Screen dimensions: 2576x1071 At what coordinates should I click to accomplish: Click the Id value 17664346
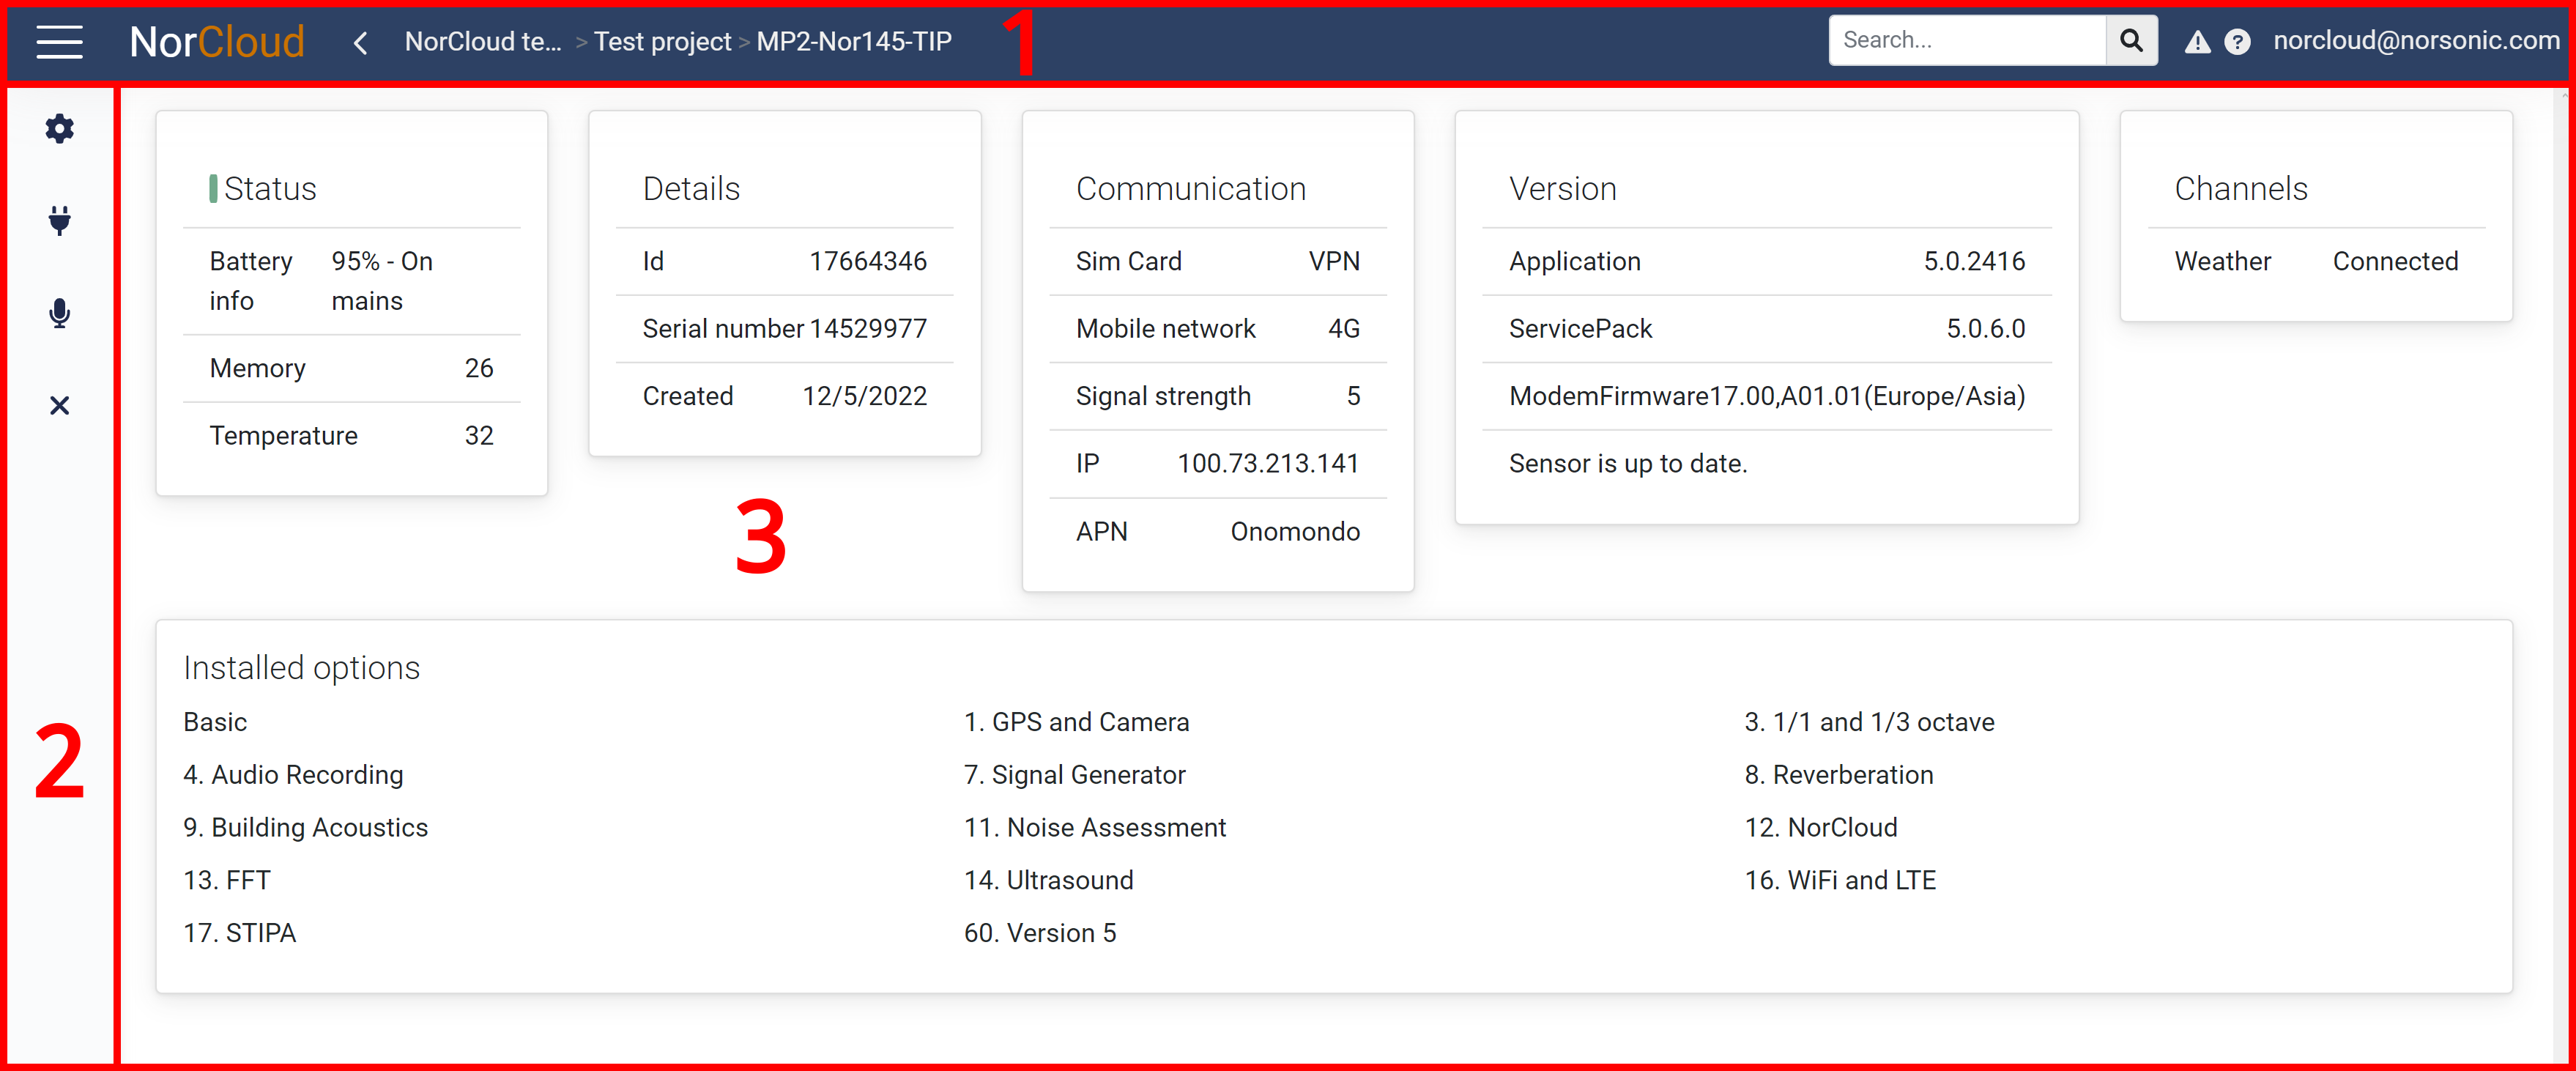click(x=868, y=261)
